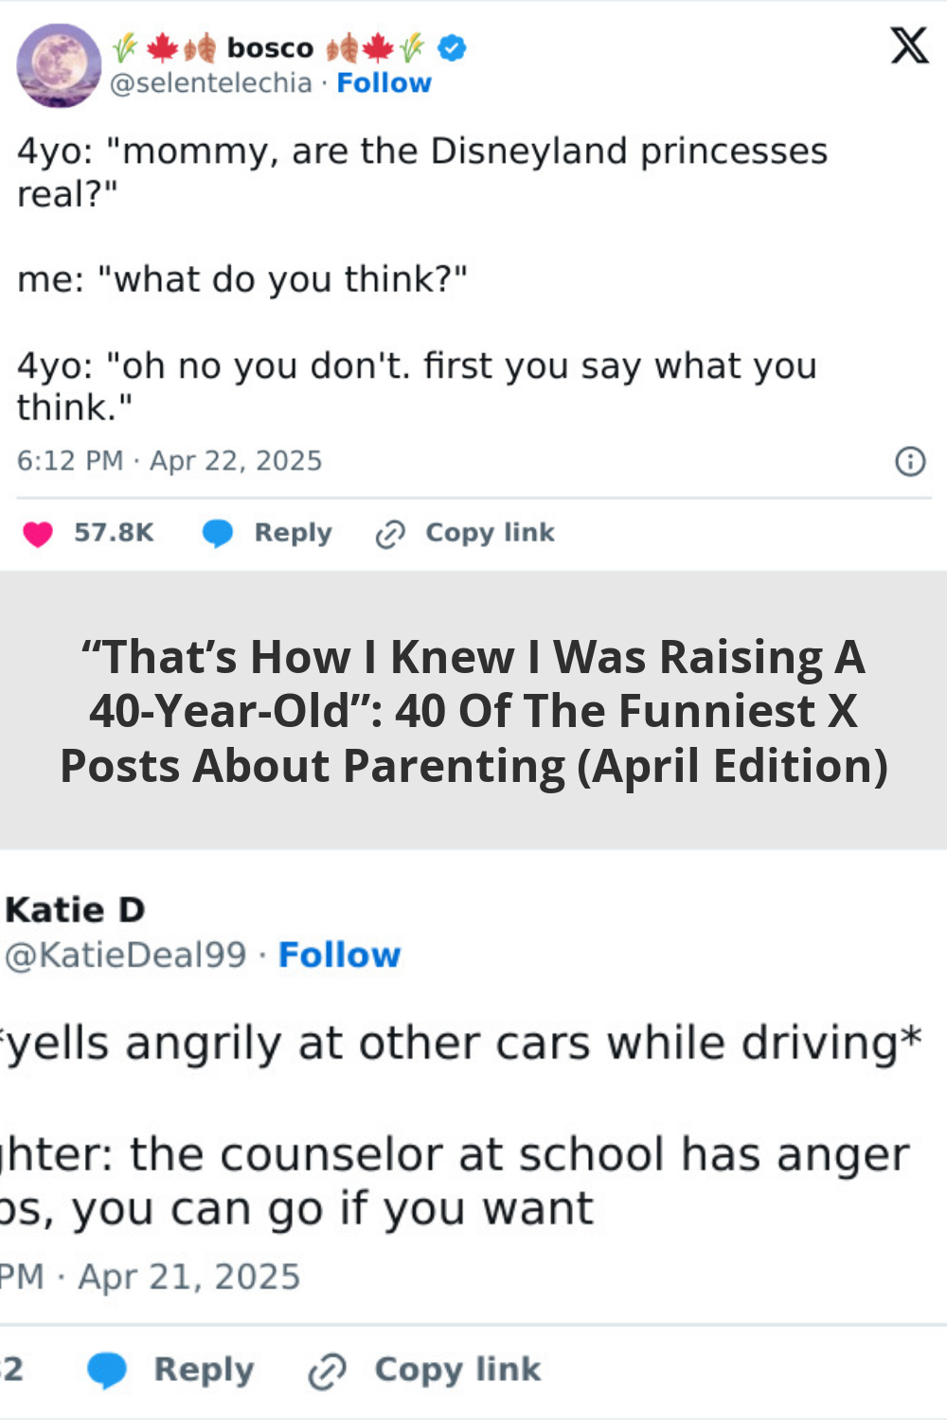
Task: Open the @KatieDeal99 handle link
Action: tap(125, 955)
